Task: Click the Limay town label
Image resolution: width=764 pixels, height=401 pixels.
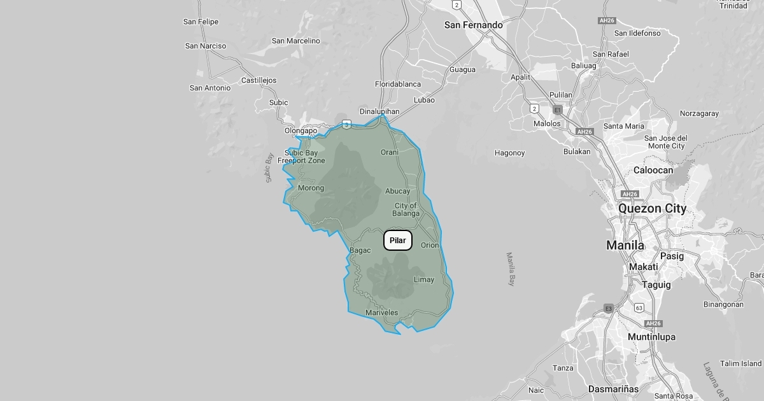Action: [x=424, y=279]
